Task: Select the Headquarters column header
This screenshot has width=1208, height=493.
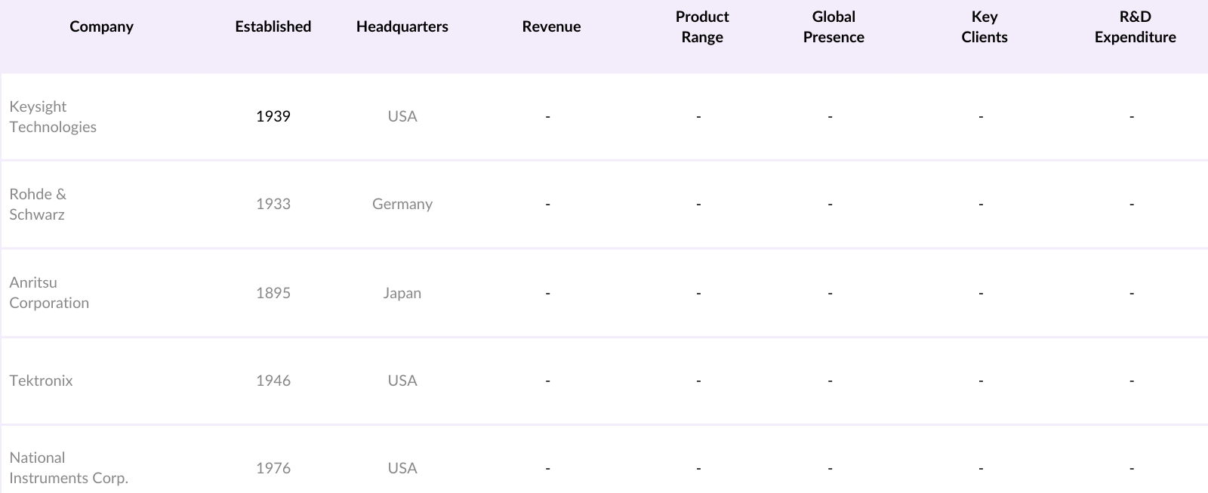Action: 402,26
